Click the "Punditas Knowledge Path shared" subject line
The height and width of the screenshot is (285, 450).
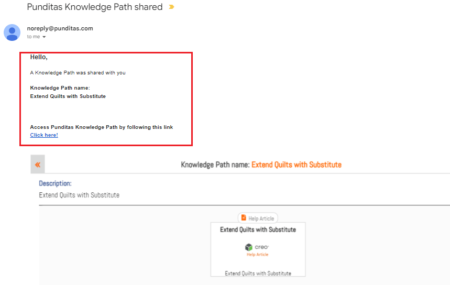[x=95, y=7]
